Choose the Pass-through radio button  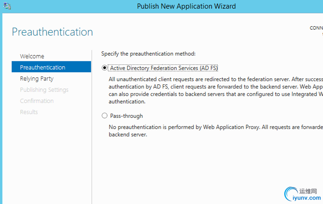105,116
